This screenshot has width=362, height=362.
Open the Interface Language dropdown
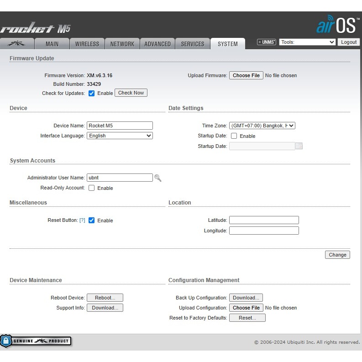click(x=120, y=136)
